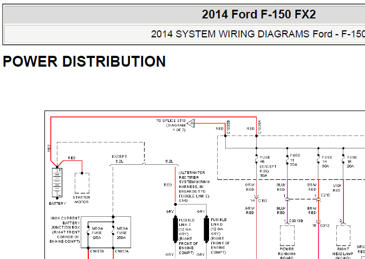
Task: Click the 'MEGA FUSE 200A' text
Action: tap(122, 233)
